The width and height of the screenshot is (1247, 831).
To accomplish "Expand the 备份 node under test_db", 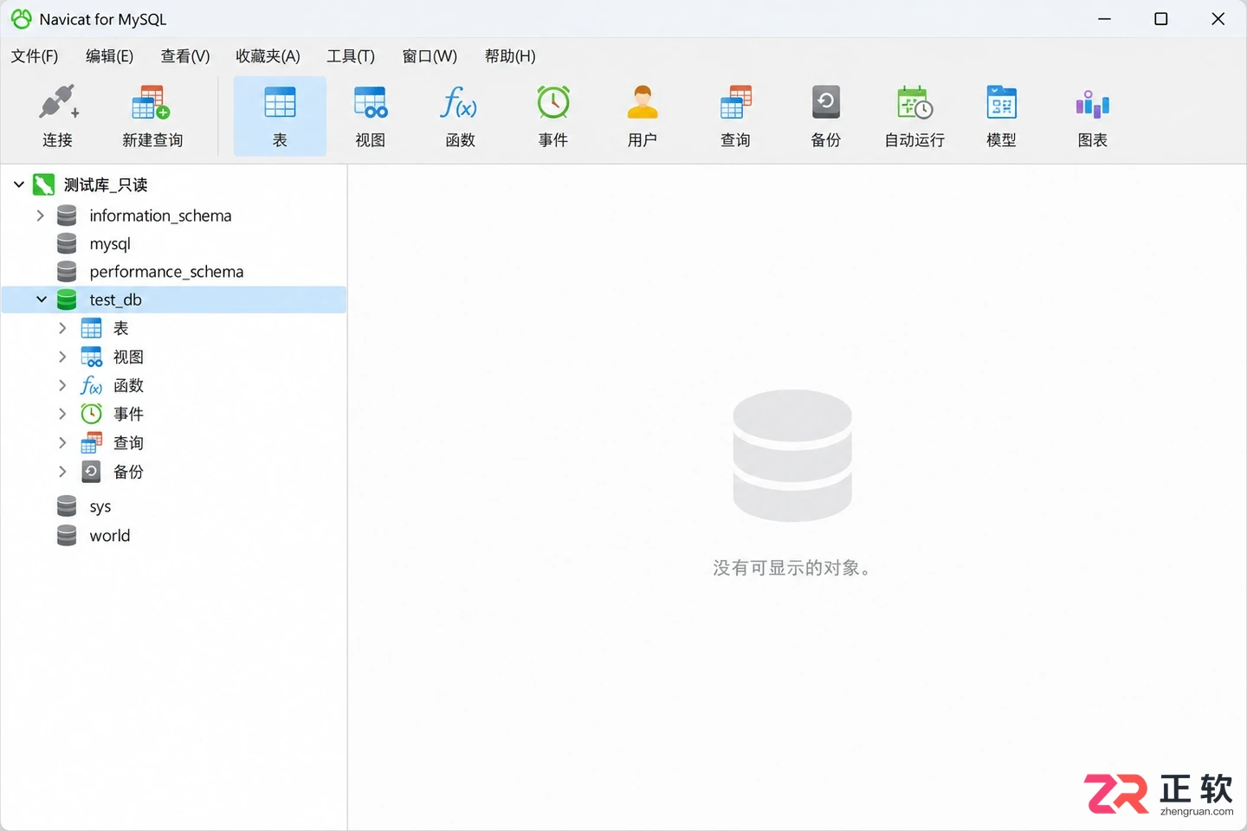I will (62, 472).
